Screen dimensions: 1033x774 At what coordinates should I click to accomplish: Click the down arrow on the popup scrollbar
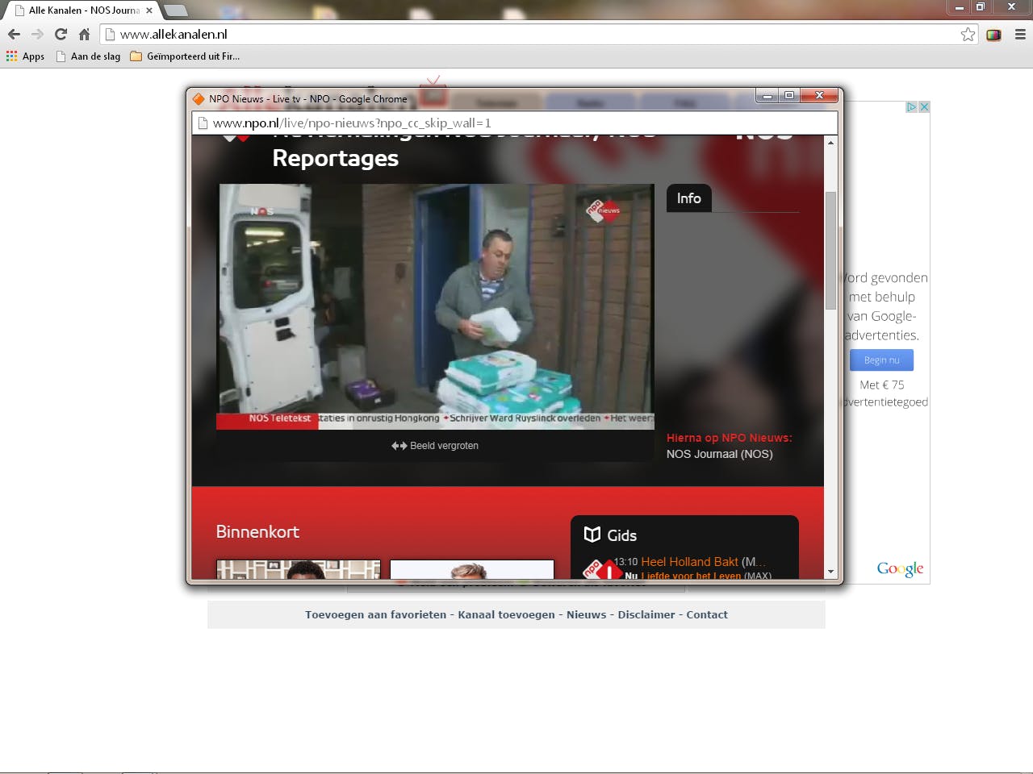pos(831,571)
